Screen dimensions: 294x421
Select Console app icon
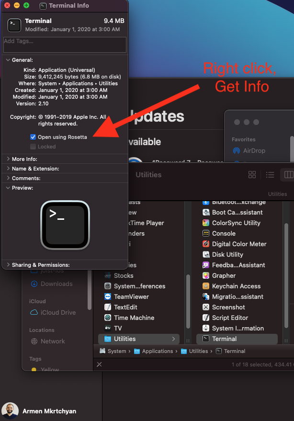coord(206,233)
